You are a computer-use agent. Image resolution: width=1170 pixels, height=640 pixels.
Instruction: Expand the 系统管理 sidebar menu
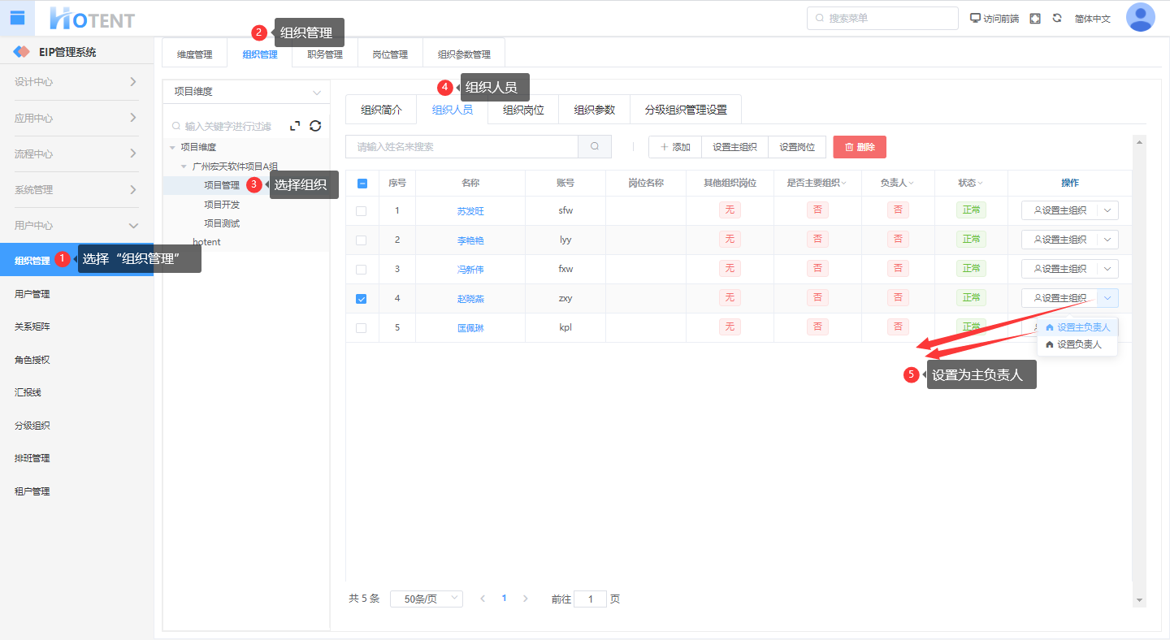76,190
